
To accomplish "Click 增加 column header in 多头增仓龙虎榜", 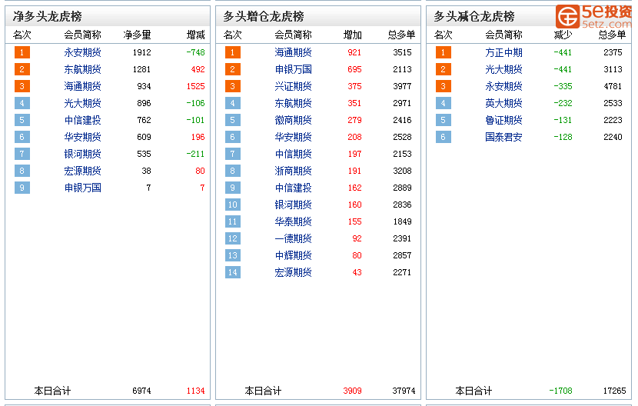I will (352, 35).
